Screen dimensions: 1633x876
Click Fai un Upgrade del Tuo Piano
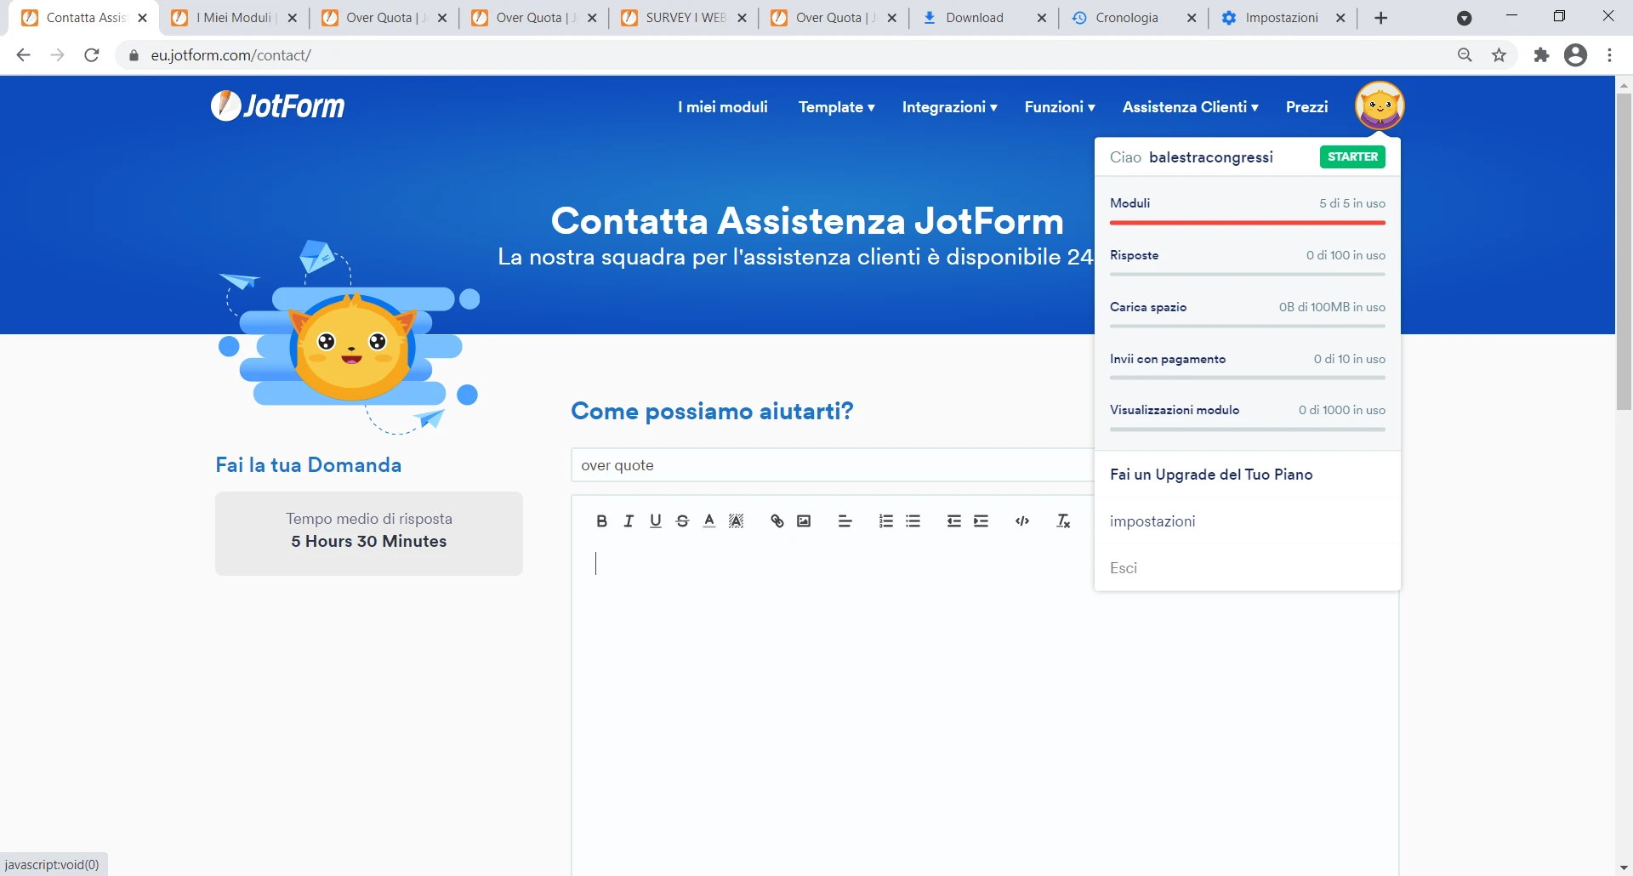click(1211, 475)
